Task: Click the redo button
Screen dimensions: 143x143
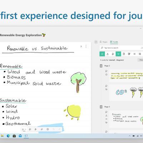Action: click(x=59, y=129)
